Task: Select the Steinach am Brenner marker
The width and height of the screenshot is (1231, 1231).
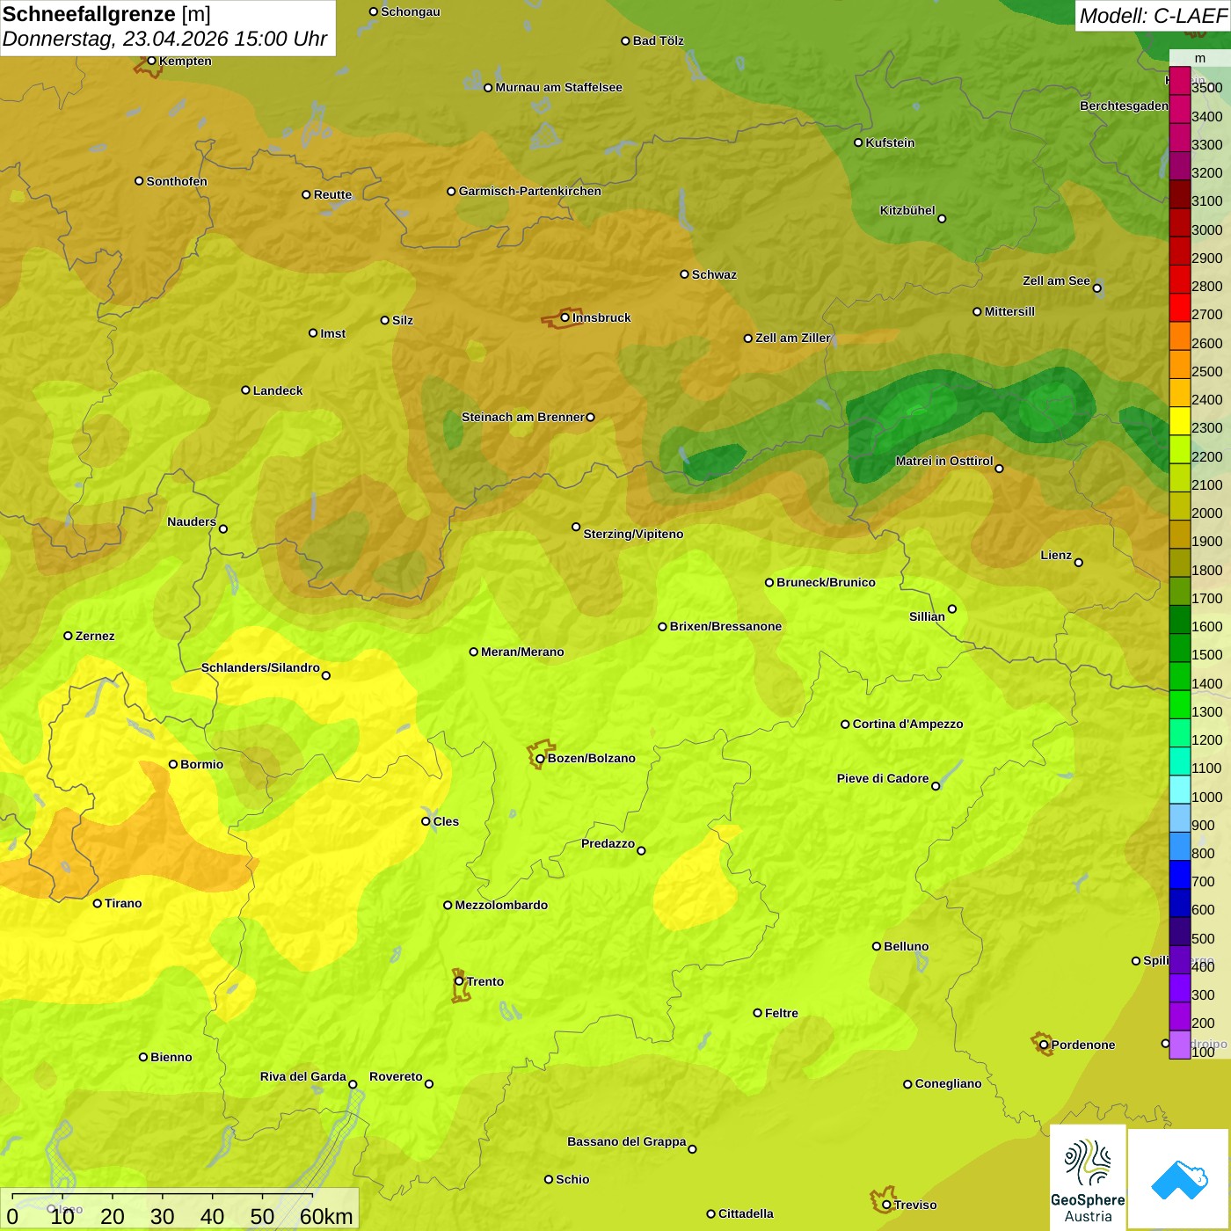Action: 591,418
